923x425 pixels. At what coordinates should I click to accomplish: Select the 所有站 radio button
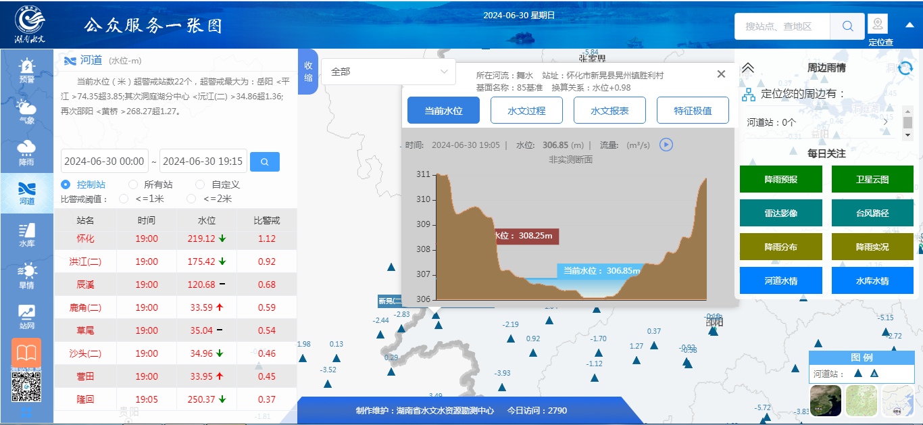click(133, 184)
